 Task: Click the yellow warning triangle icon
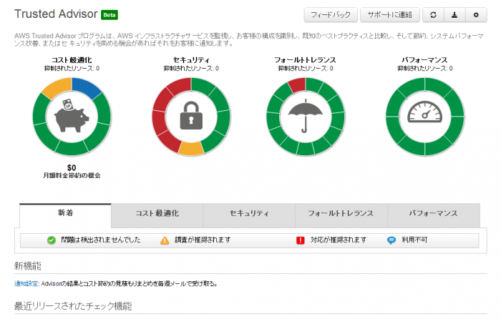165,240
